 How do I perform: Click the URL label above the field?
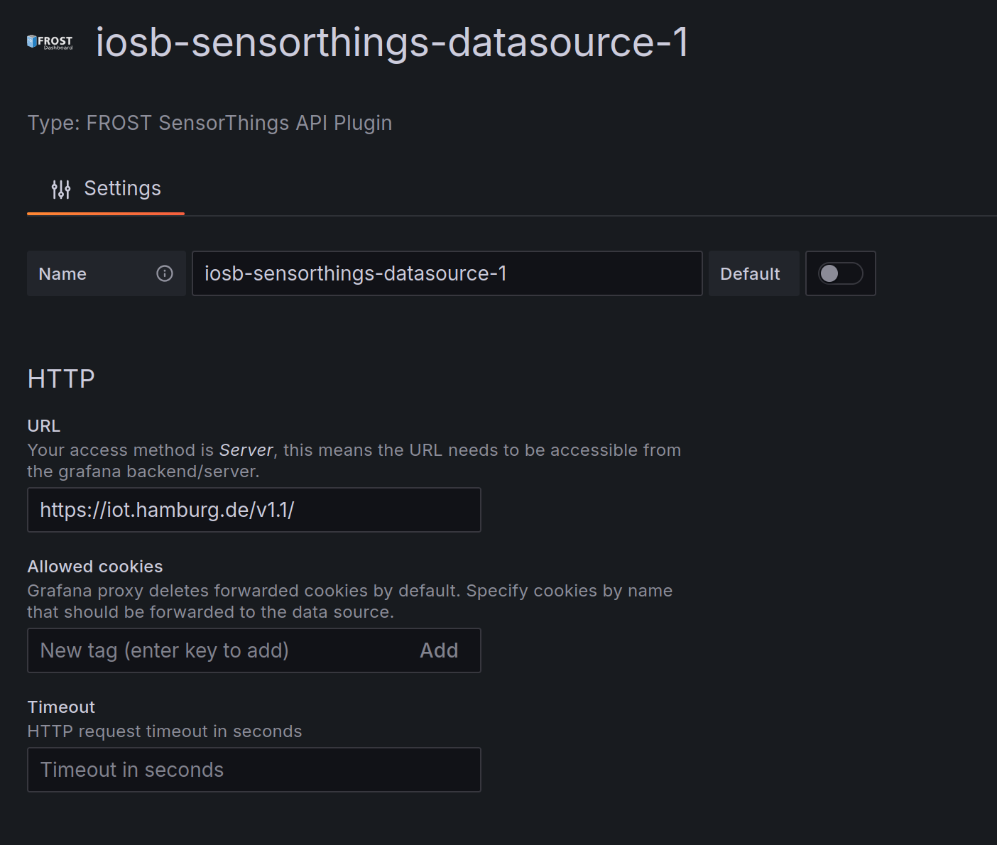click(x=44, y=426)
